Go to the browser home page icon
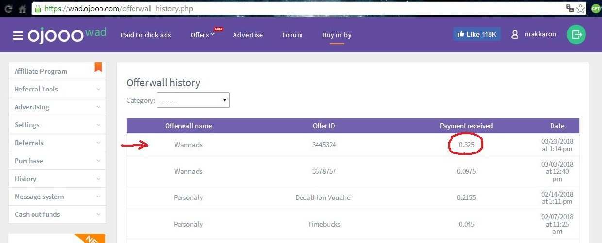602x243 pixels. click(x=22, y=9)
